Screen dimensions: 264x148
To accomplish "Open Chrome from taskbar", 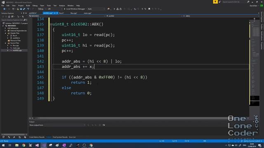I will tap(24, 145).
